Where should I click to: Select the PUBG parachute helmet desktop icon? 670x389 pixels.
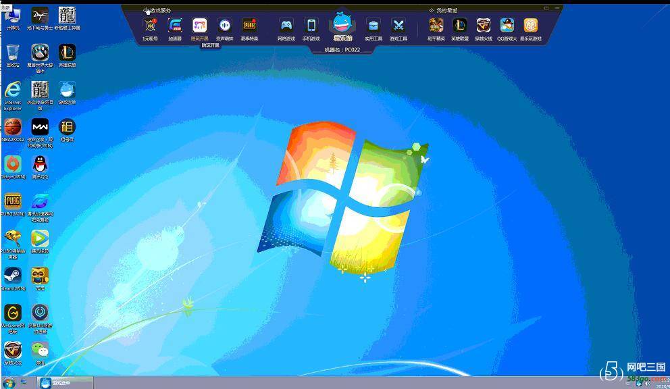pos(13,244)
